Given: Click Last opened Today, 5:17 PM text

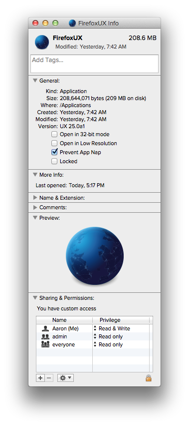Looking at the screenshot, I should (x=70, y=186).
